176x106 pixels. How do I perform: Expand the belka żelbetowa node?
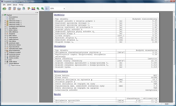pos(5,32)
